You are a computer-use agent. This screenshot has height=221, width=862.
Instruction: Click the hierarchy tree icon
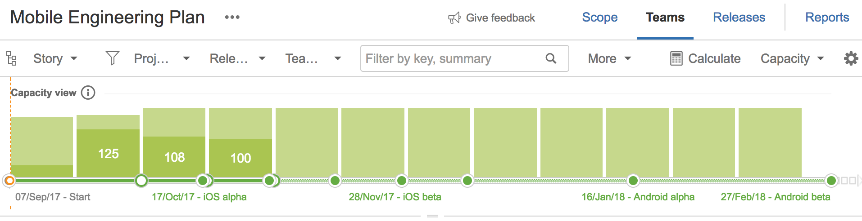(12, 58)
